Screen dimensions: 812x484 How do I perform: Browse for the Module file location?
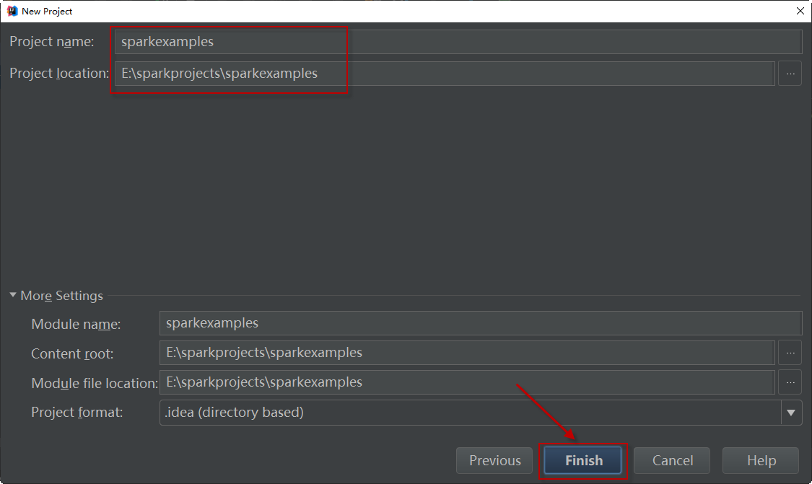click(790, 382)
